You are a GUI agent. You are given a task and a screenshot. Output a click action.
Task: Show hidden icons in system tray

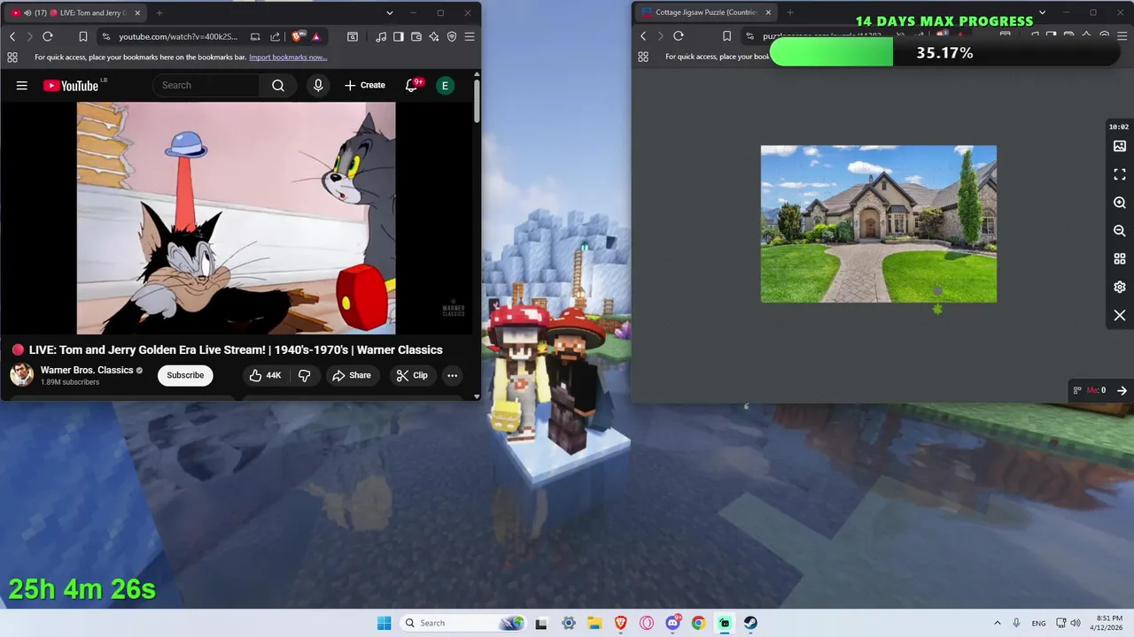[x=998, y=623]
